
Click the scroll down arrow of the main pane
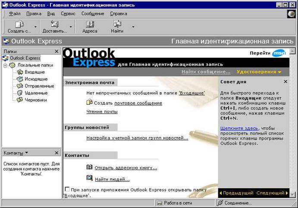(293, 195)
